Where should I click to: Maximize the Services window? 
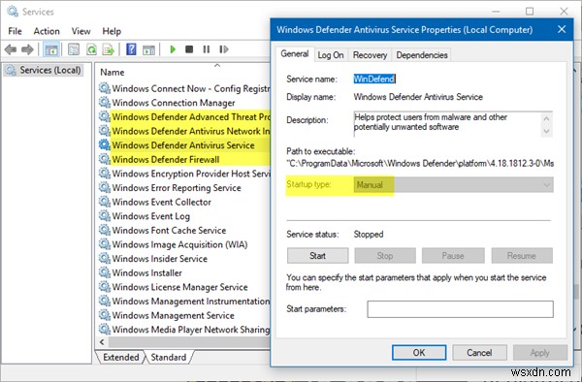point(530,12)
